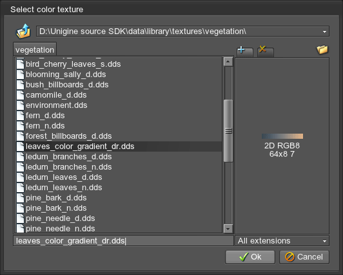Viewport: 343px width, 275px height.
Task: Click file icon beside environment.dds
Action: [x=21, y=105]
